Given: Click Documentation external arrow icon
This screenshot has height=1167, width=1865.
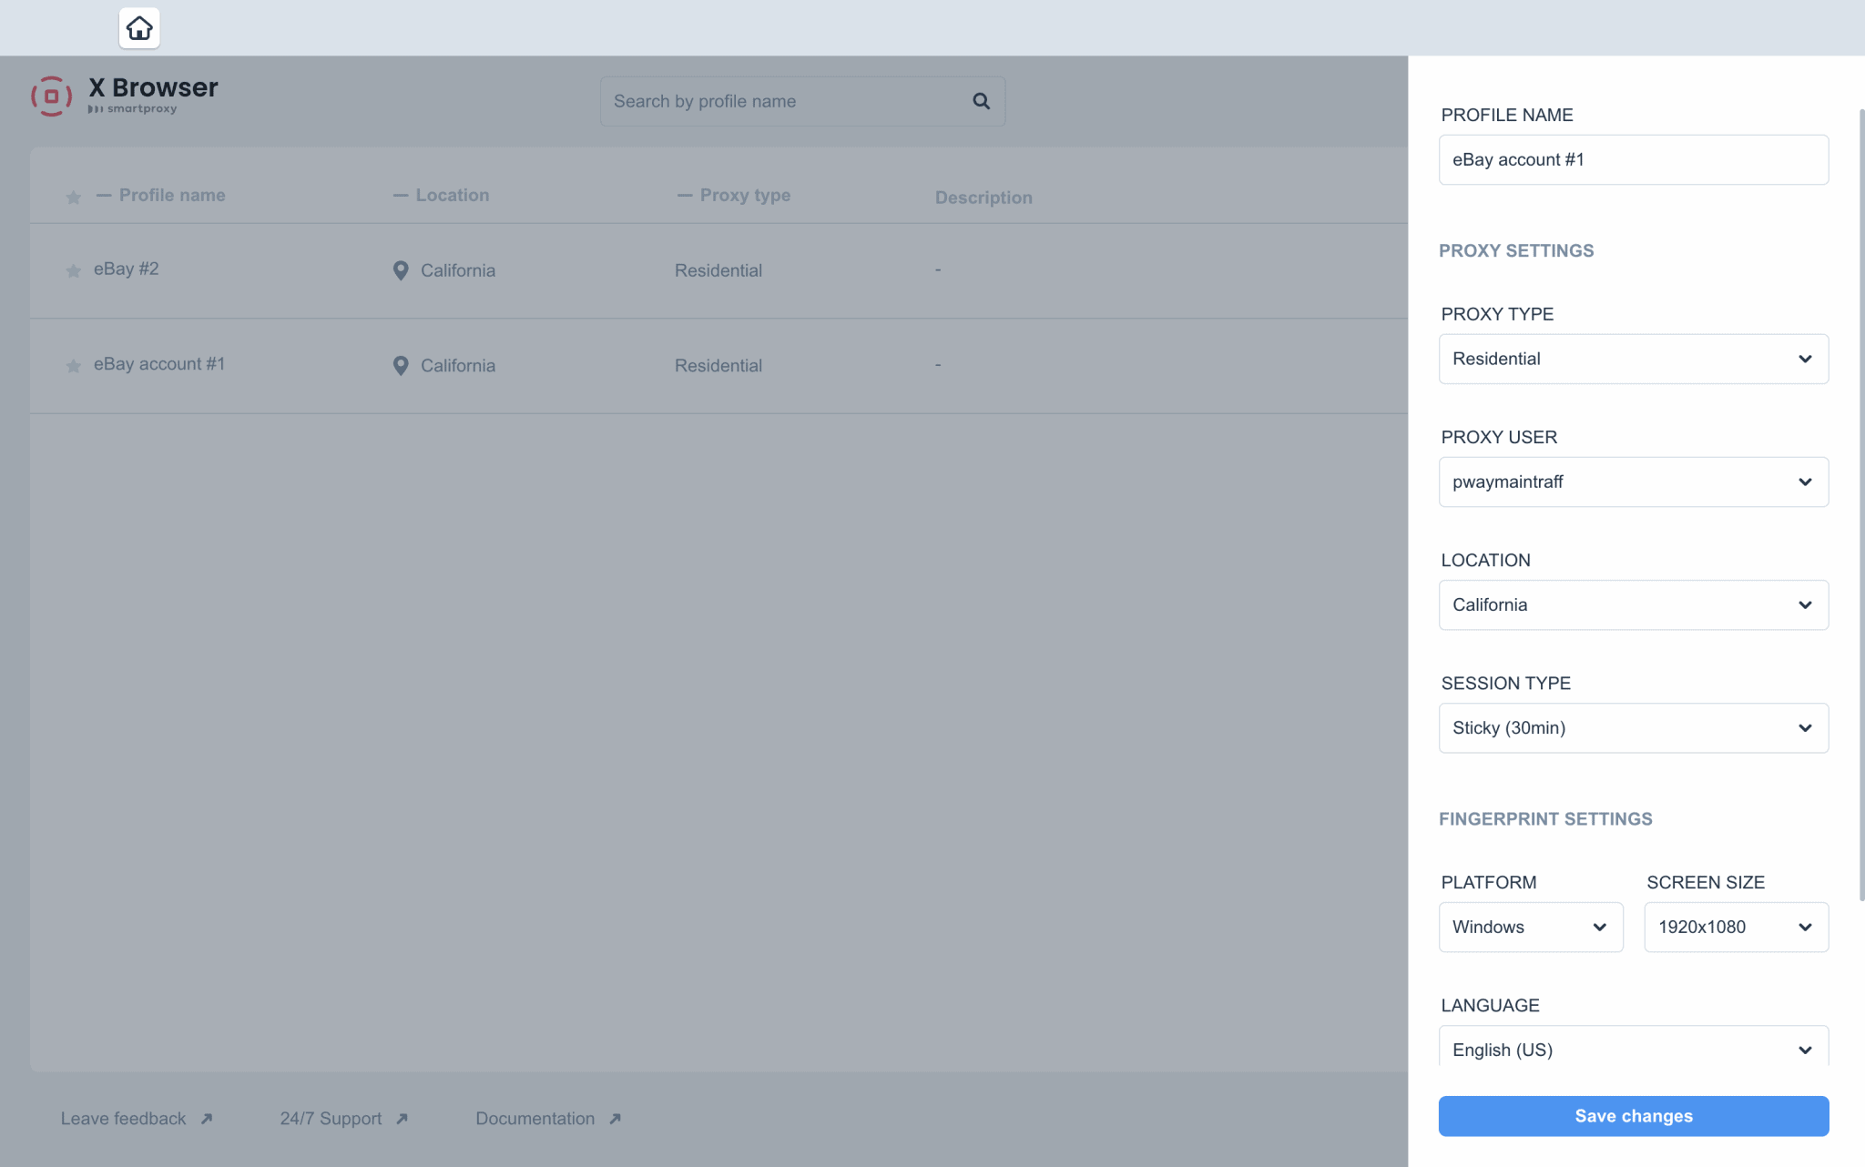Looking at the screenshot, I should pyautogui.click(x=616, y=1119).
